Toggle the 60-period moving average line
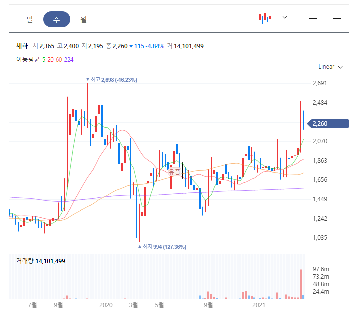 coord(59,59)
